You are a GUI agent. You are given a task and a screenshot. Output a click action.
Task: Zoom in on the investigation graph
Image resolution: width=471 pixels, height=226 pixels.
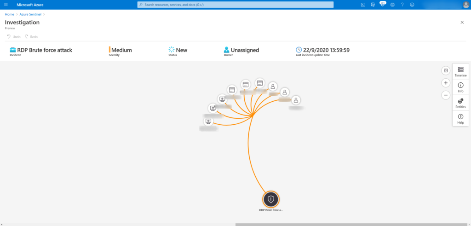(x=446, y=83)
